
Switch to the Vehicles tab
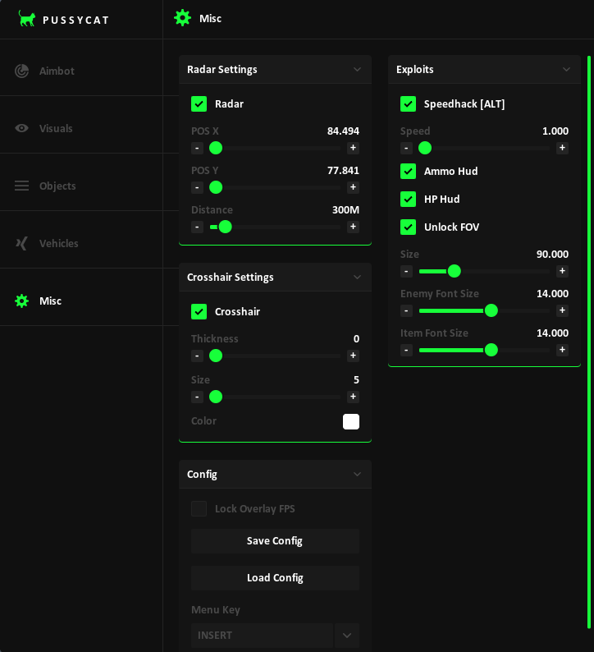click(58, 244)
